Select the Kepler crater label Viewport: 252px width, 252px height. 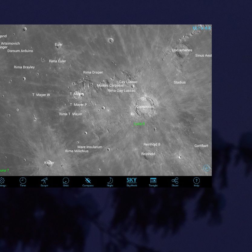coord(49,163)
